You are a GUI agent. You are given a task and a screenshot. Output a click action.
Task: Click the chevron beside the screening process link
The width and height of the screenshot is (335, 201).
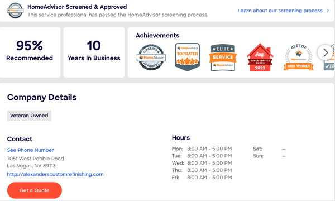[x=328, y=11]
